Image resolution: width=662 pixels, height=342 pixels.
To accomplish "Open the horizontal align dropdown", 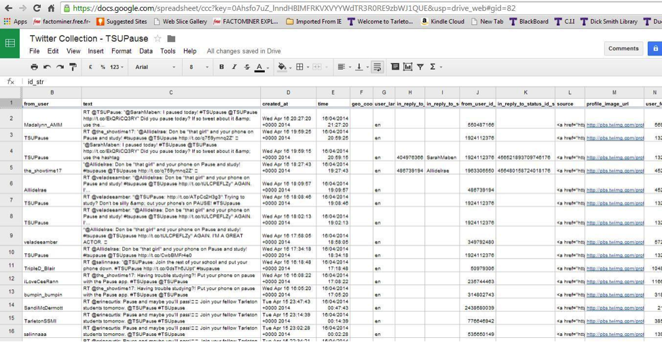I will 344,67.
